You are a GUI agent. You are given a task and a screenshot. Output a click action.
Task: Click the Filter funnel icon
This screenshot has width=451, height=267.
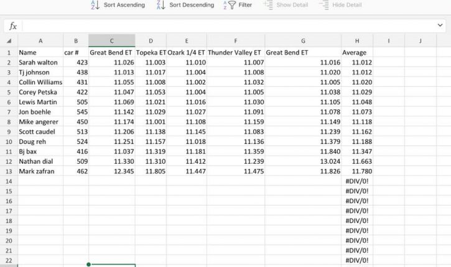coord(231,5)
